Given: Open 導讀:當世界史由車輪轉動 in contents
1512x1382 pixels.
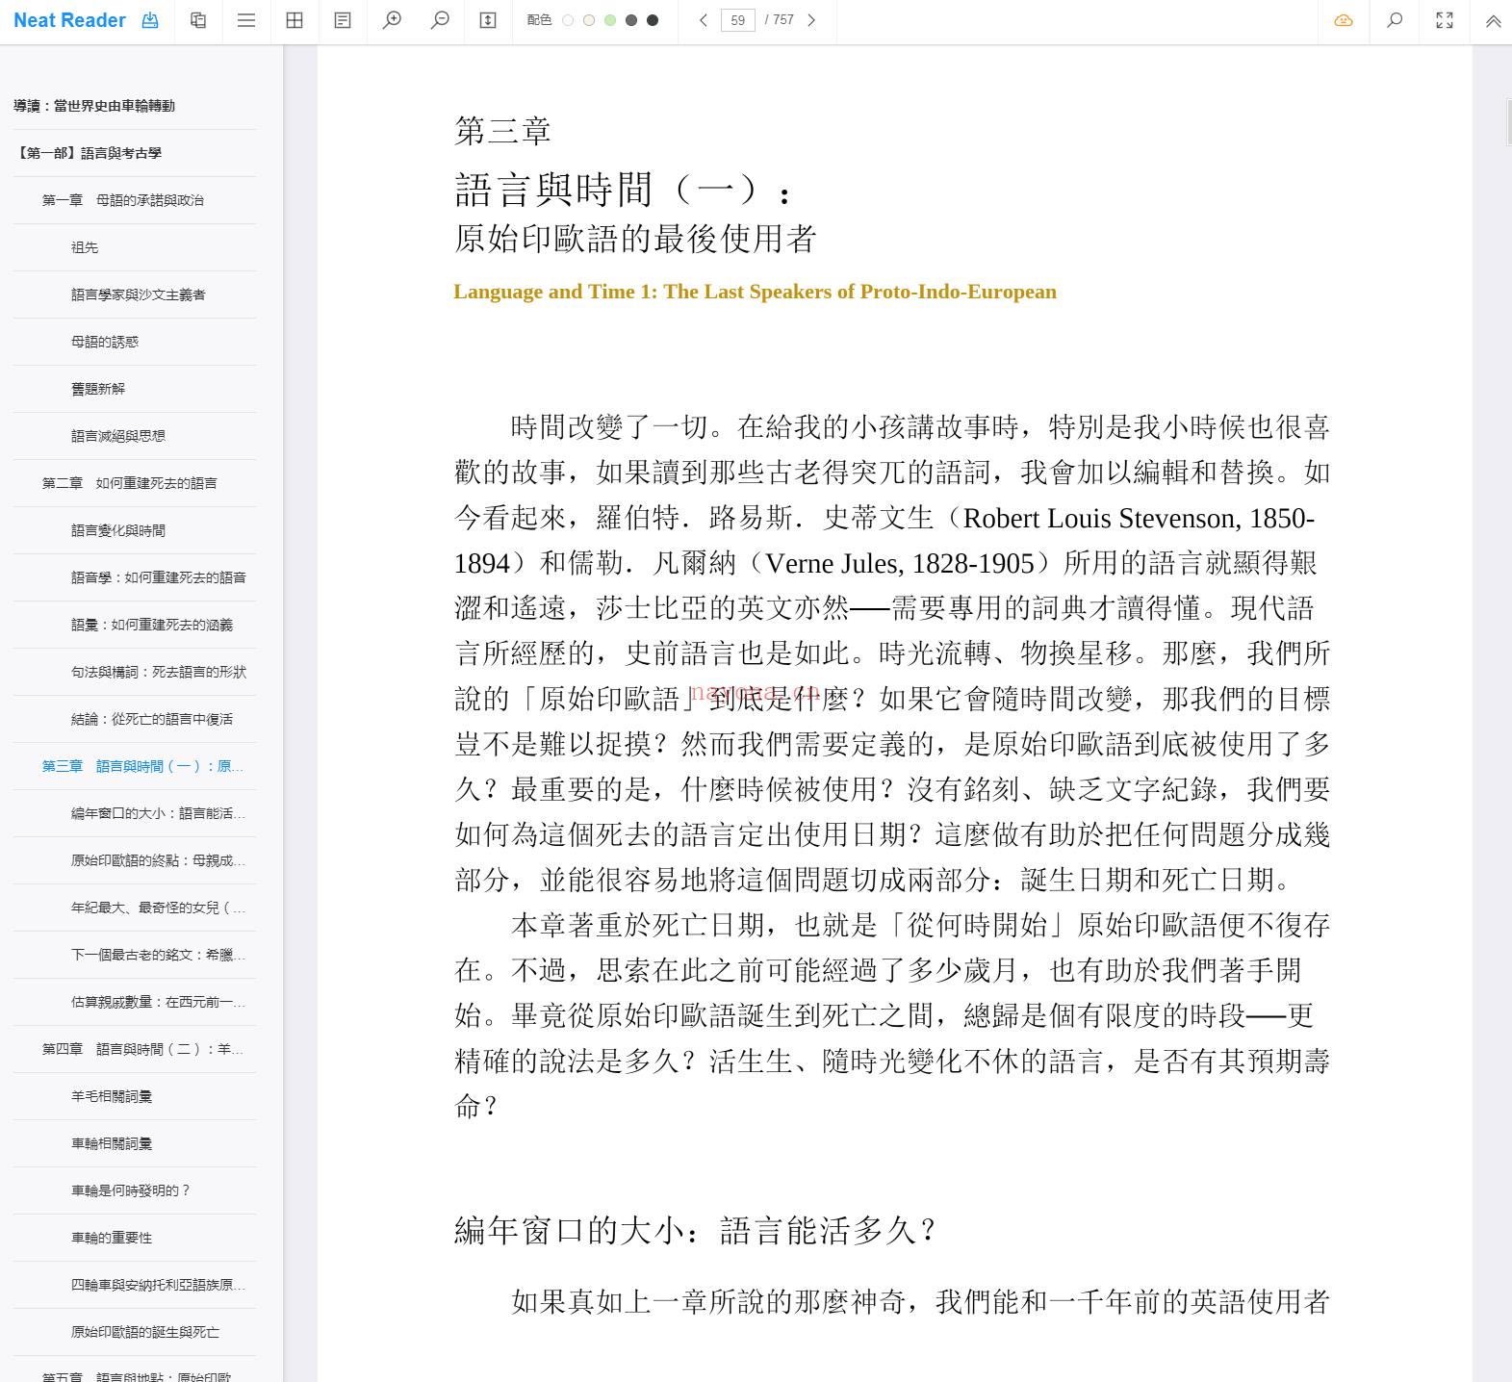Looking at the screenshot, I should tap(94, 106).
